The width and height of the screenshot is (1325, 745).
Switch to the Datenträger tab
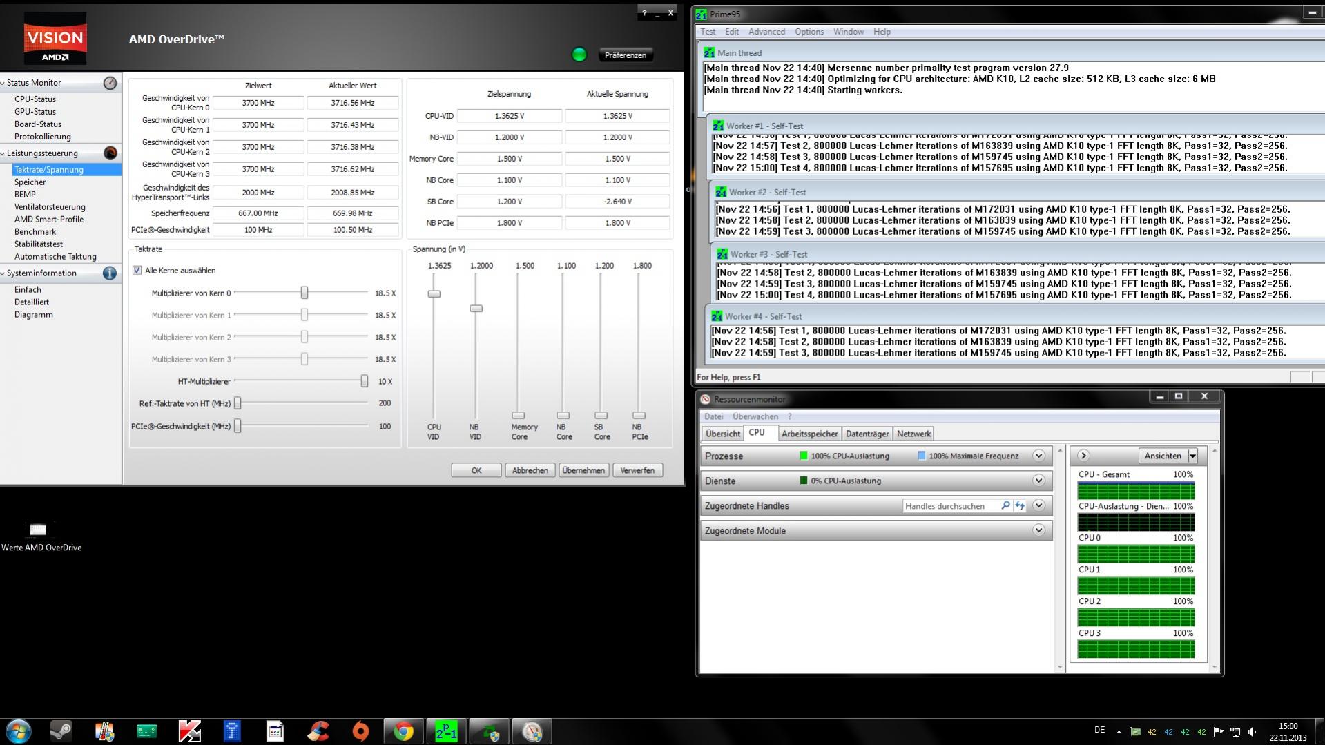tap(867, 434)
